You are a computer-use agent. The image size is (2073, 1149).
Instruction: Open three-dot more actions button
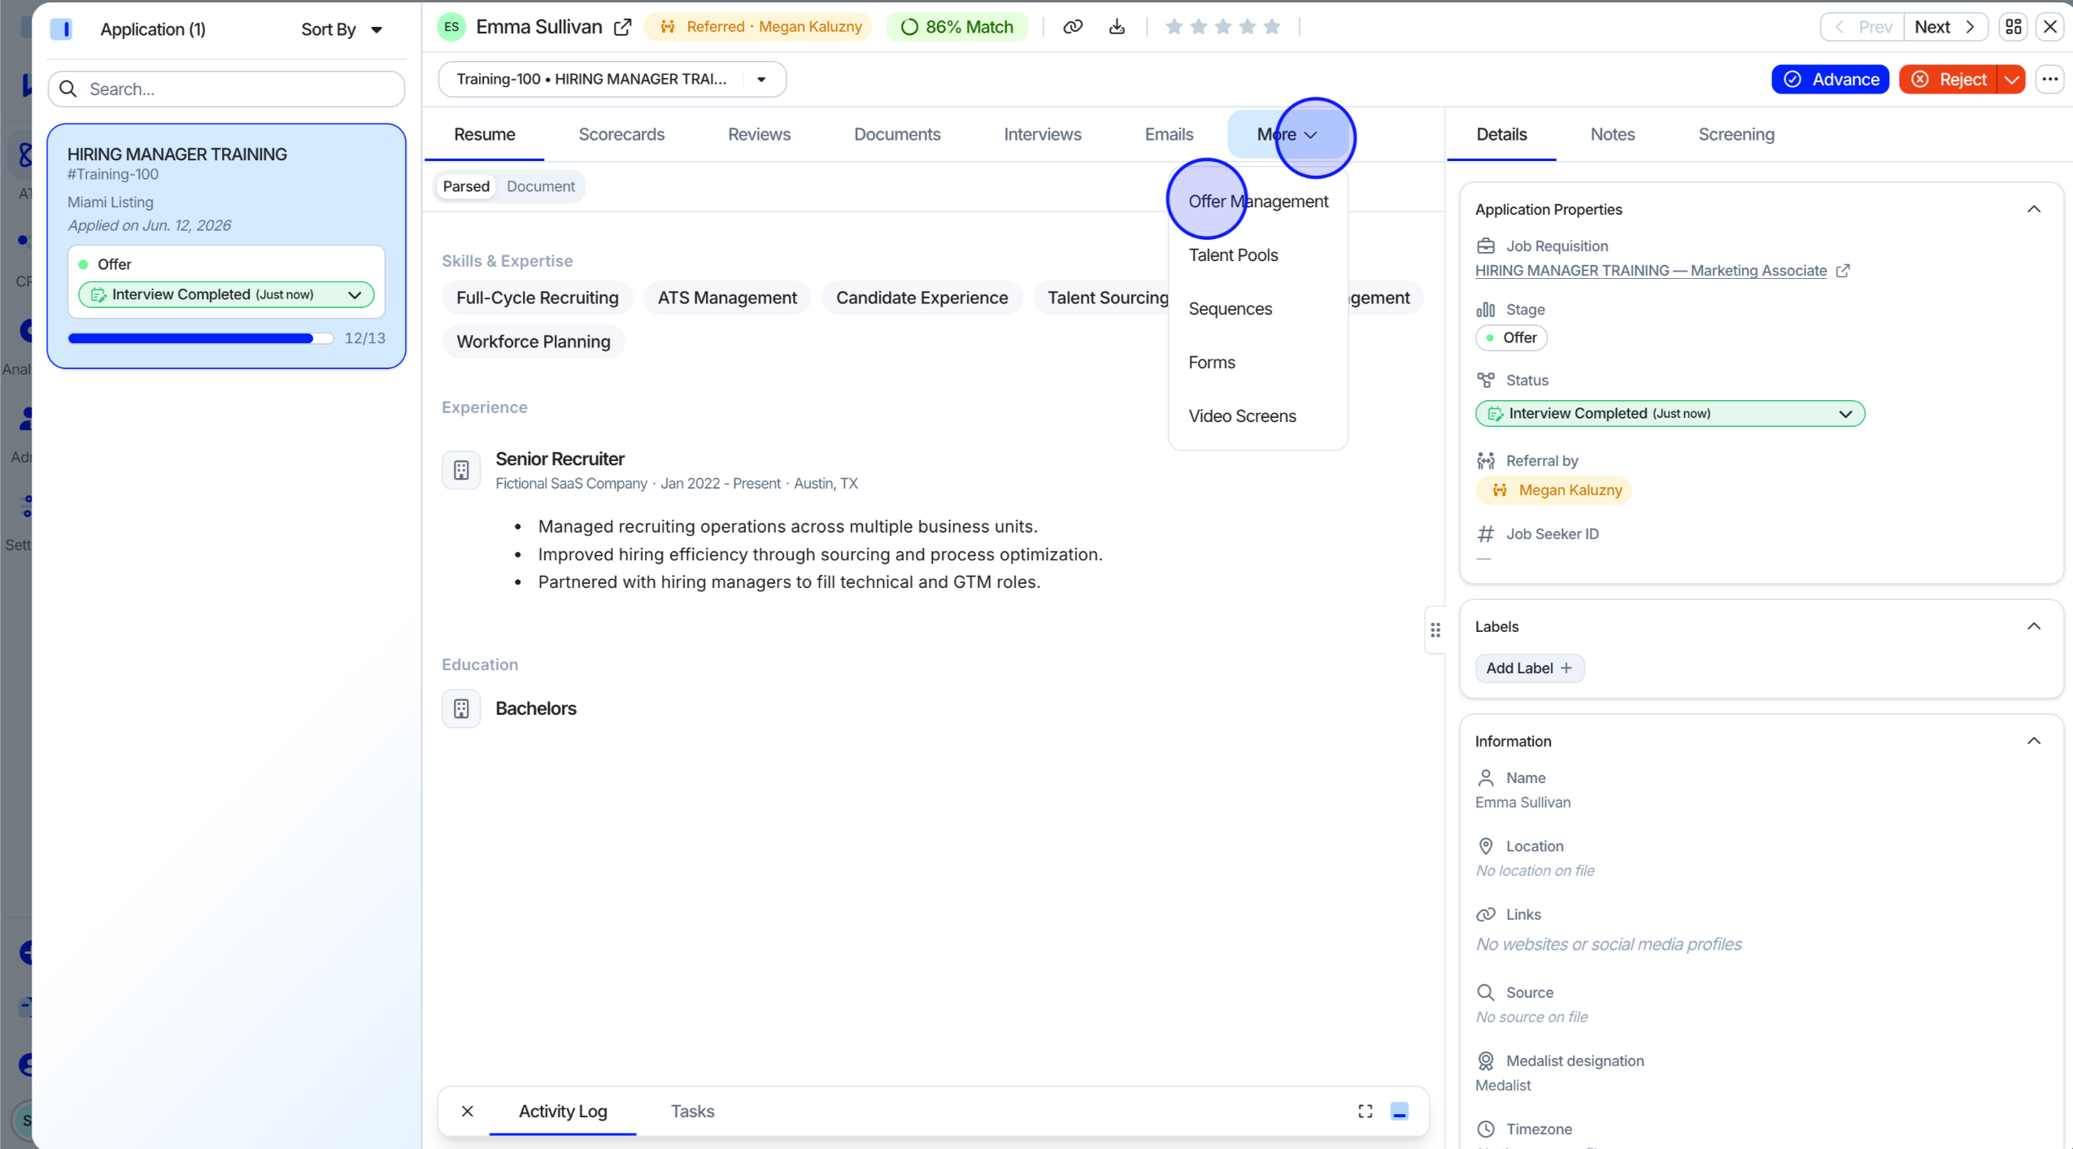pyautogui.click(x=2049, y=79)
